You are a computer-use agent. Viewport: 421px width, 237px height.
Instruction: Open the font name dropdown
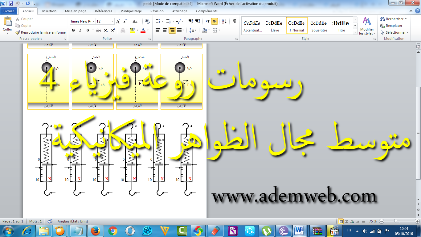(x=93, y=21)
